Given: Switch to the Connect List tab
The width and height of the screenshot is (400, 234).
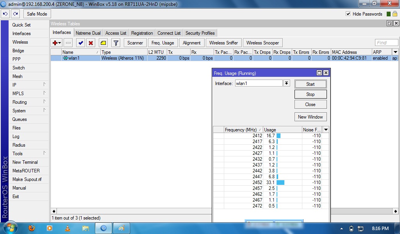Looking at the screenshot, I should point(169,33).
